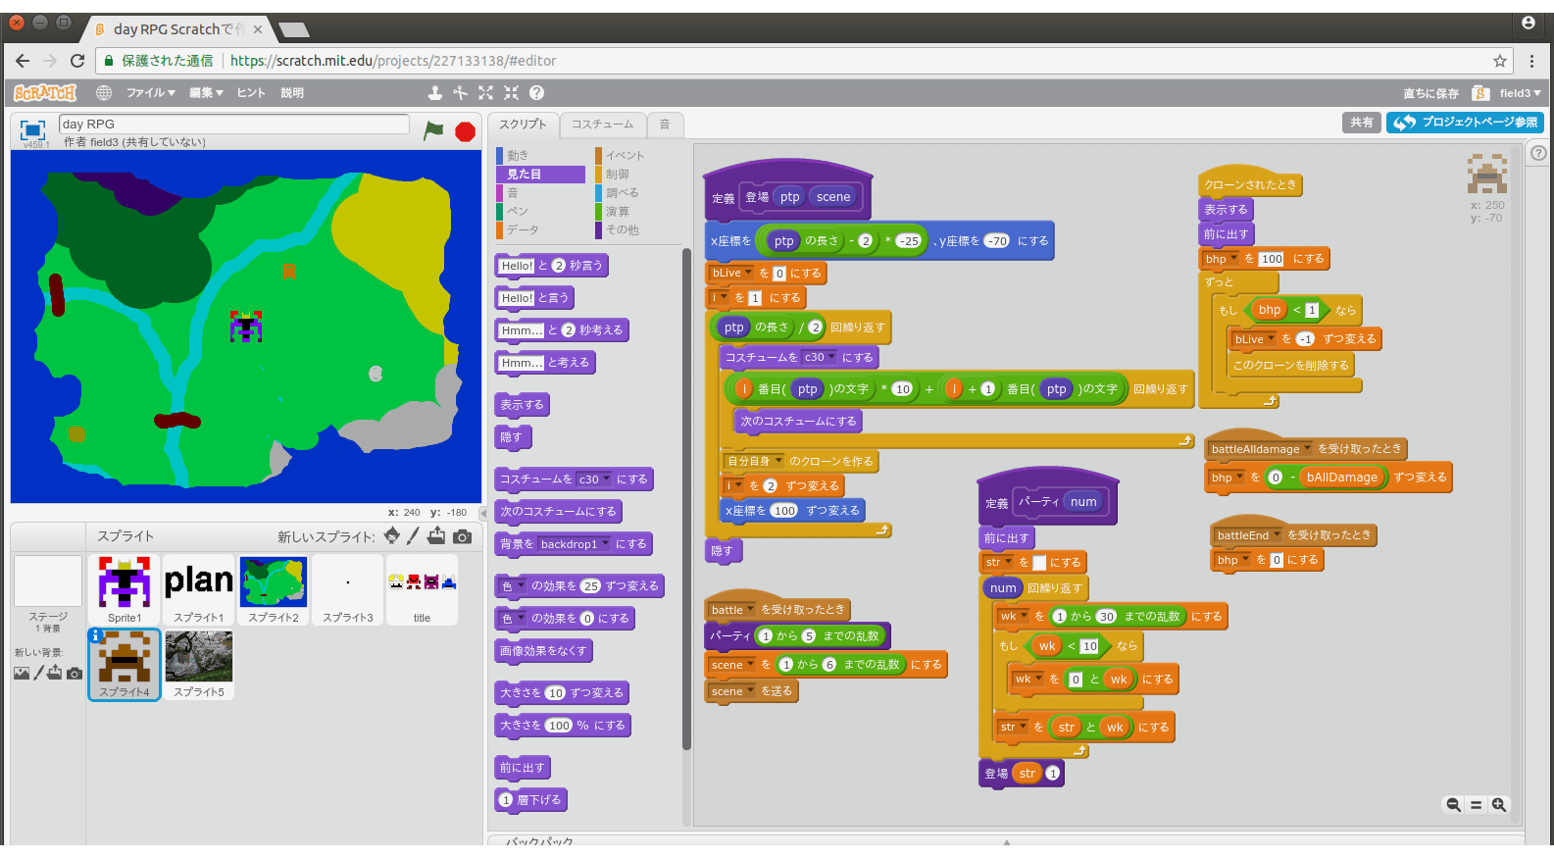Open the 説明 menu item

coord(292,92)
